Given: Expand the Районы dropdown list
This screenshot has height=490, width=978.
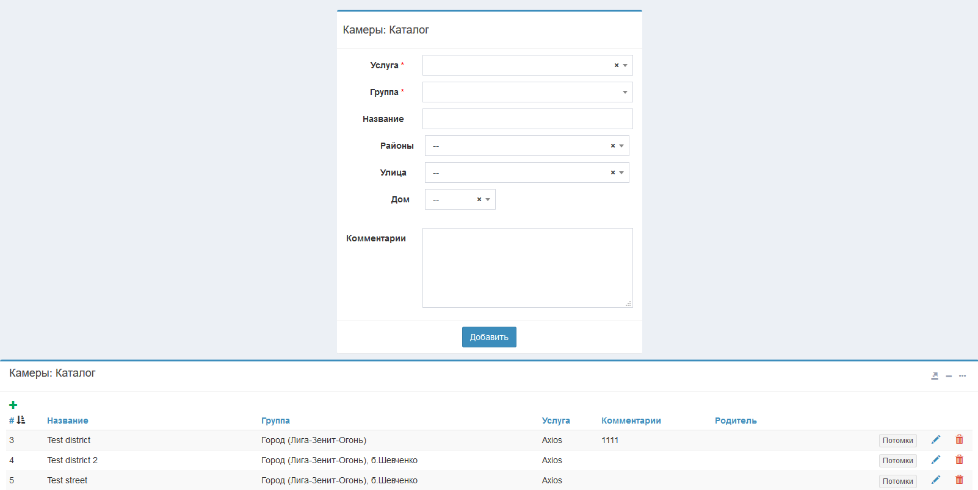Looking at the screenshot, I should click(621, 146).
